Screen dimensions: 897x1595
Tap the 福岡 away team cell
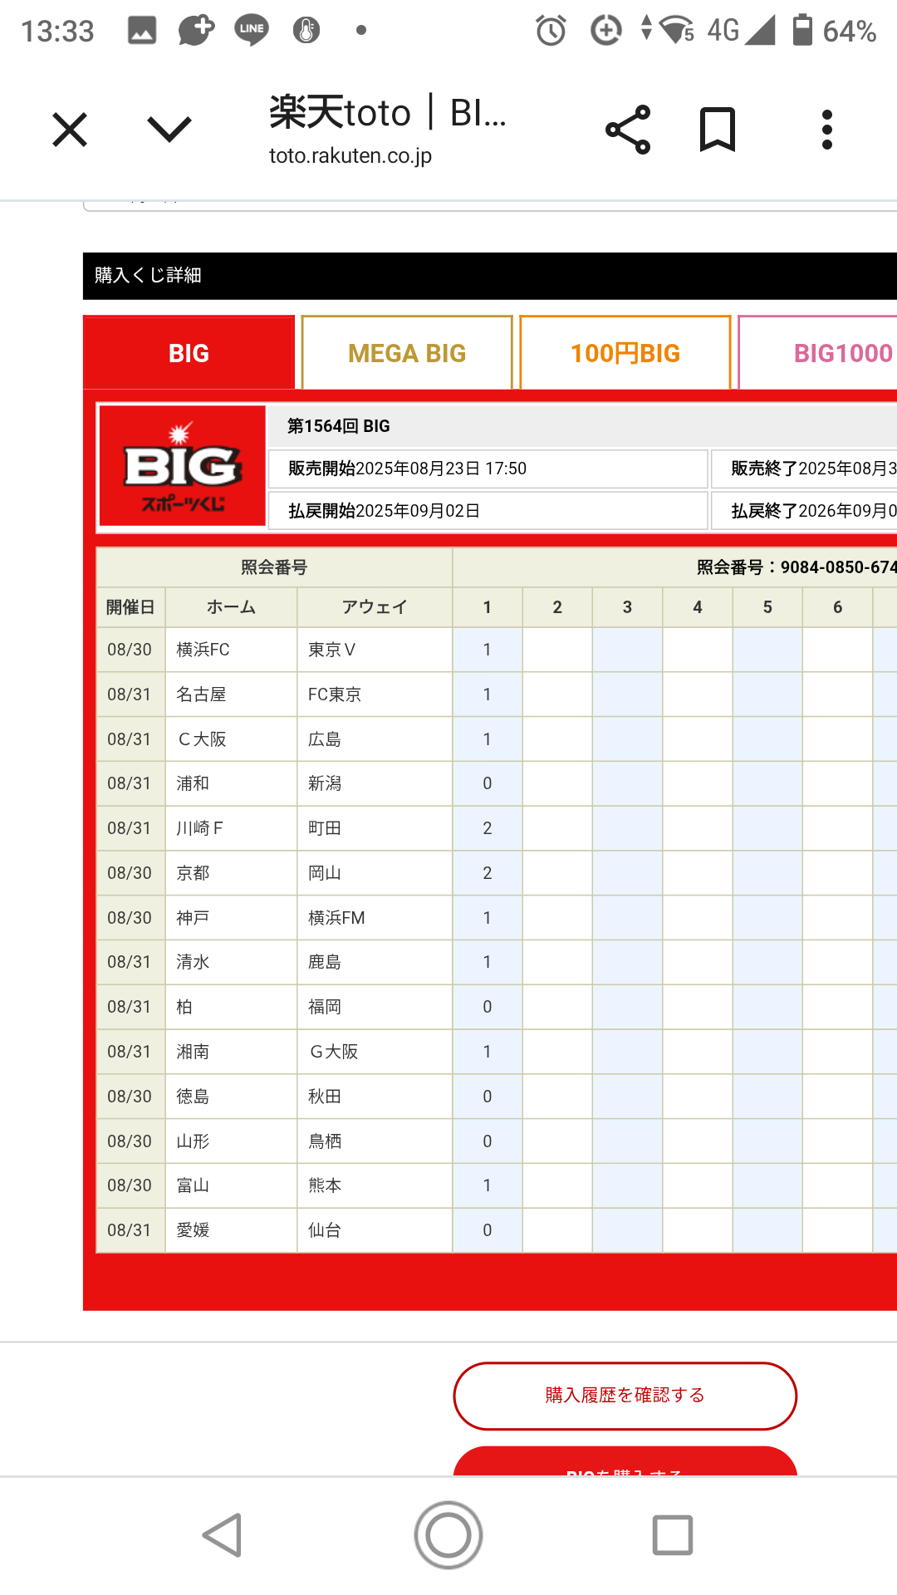pyautogui.click(x=375, y=1007)
